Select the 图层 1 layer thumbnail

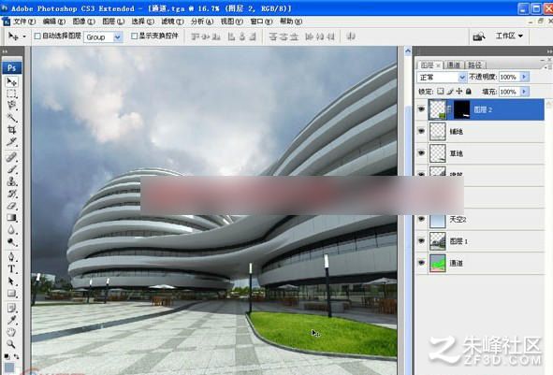tap(438, 241)
